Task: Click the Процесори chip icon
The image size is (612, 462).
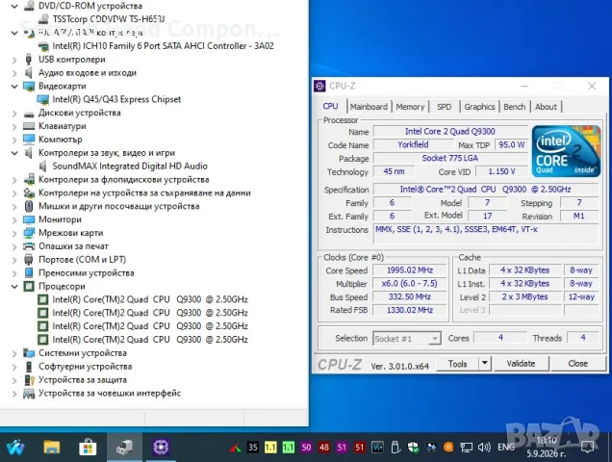Action: click(29, 286)
